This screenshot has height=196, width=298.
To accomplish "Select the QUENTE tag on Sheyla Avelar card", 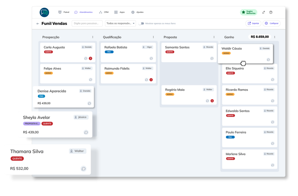I will point(47,124).
